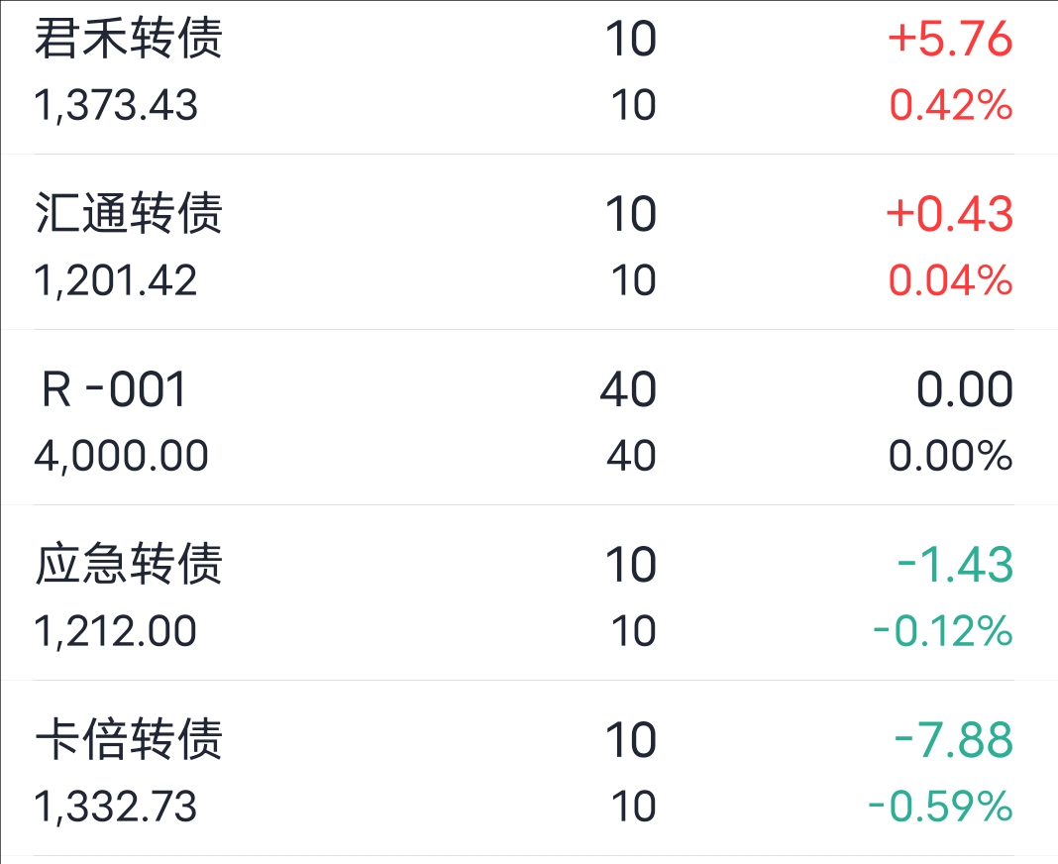The image size is (1058, 864).
Task: Tap market value 1,212.00
Action: [115, 631]
